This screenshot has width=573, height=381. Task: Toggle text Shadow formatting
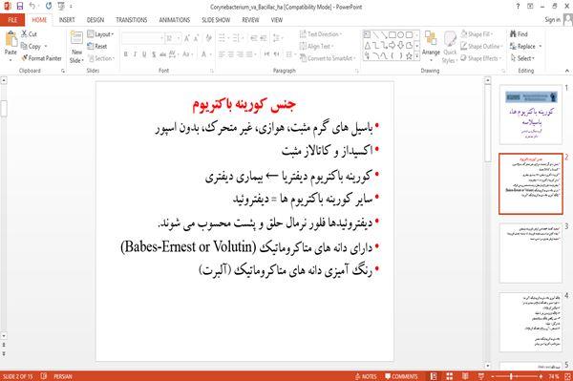pyautogui.click(x=154, y=54)
